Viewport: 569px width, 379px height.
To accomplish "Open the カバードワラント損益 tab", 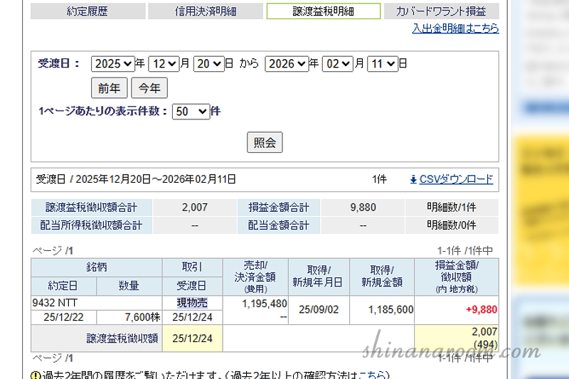I will coord(441,11).
